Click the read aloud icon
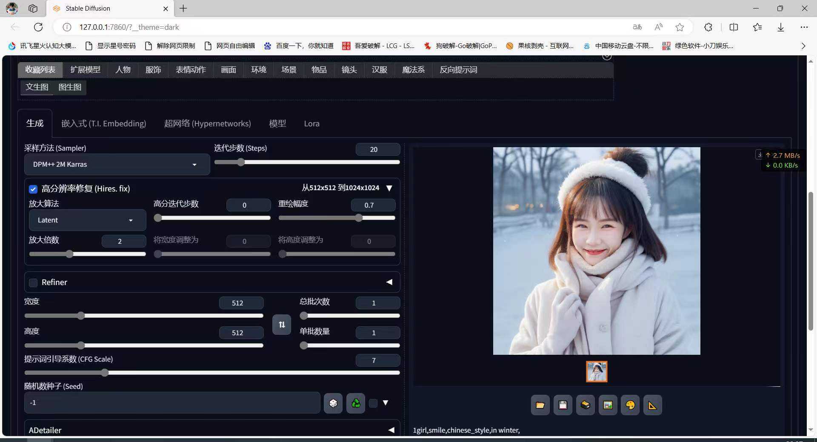817x442 pixels. 659,27
